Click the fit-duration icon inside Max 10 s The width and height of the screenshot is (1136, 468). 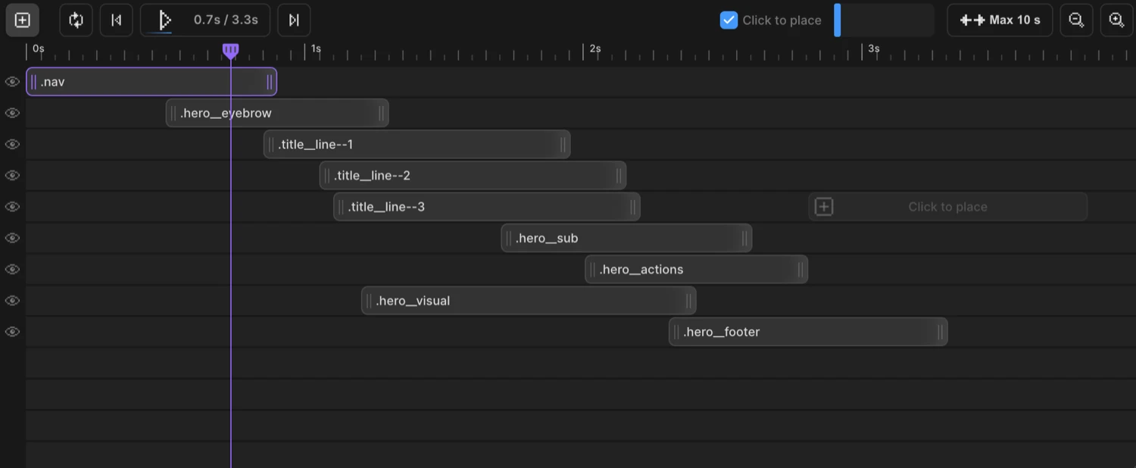tap(972, 20)
